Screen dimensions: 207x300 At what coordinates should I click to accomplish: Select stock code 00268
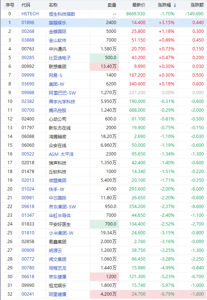point(28,31)
